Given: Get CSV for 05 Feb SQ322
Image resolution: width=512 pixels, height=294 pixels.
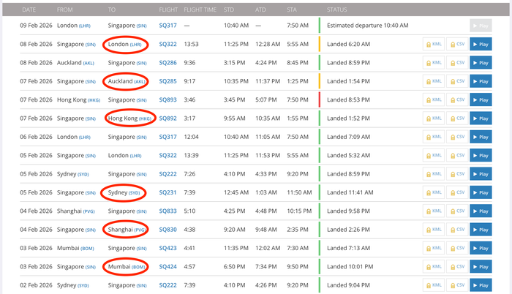Looking at the screenshot, I should (x=457, y=156).
